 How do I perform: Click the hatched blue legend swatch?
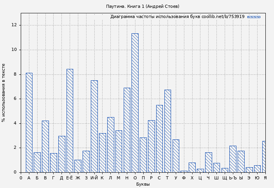point(254,17)
